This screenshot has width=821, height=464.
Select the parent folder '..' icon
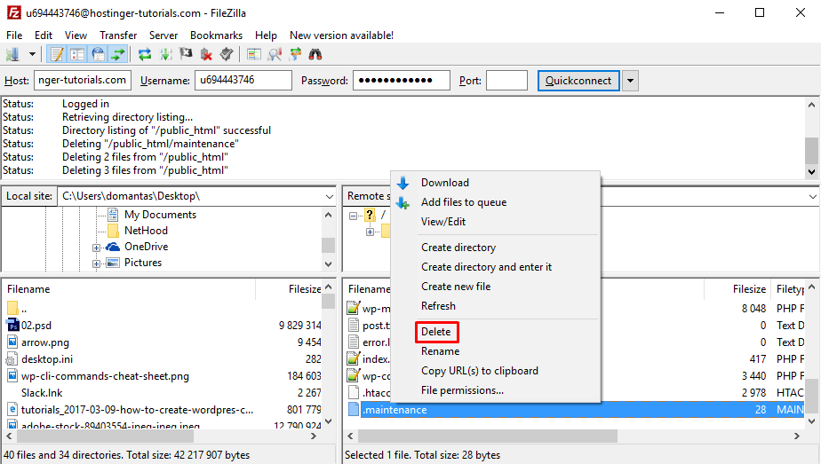pos(12,308)
